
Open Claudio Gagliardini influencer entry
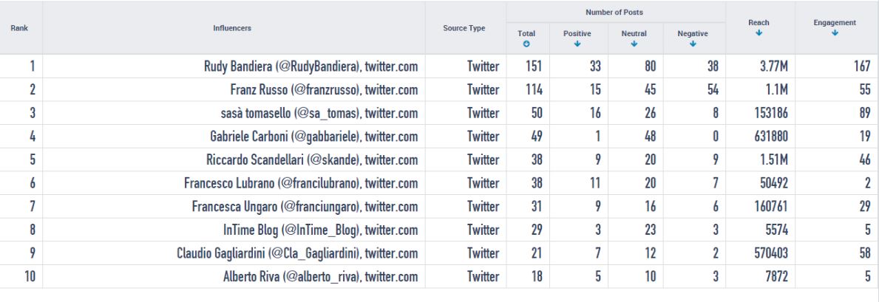tap(297, 254)
